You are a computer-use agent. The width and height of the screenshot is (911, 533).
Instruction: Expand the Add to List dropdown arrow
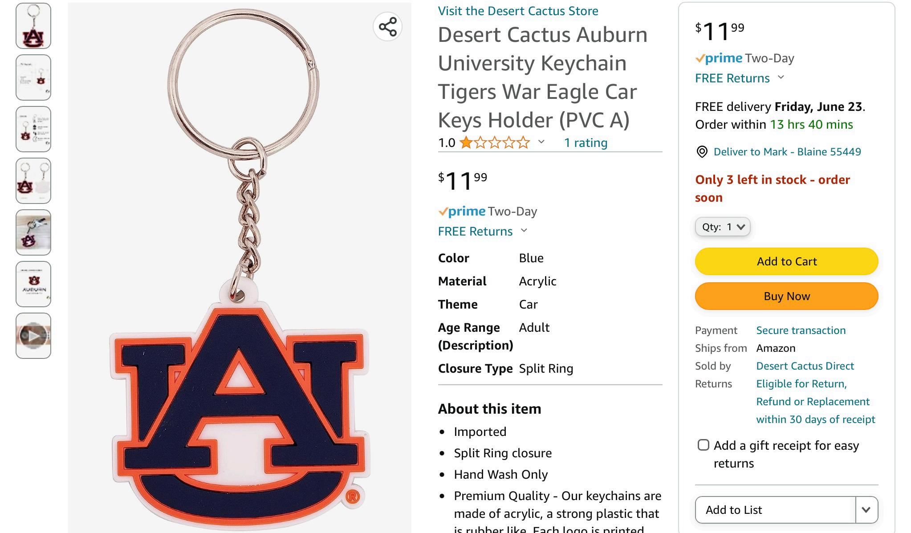point(866,510)
